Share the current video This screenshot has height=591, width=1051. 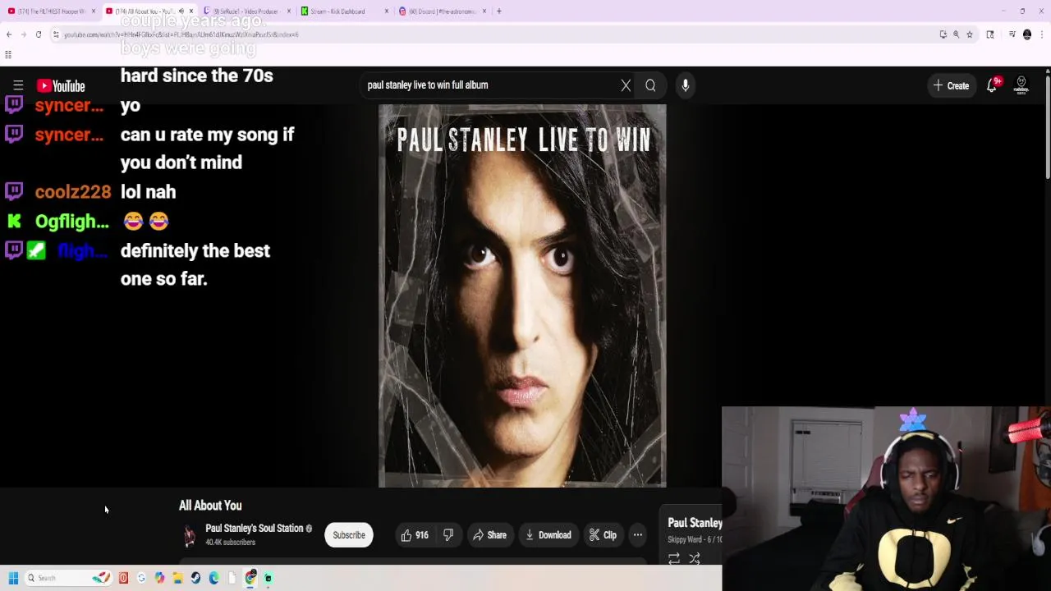pyautogui.click(x=489, y=535)
